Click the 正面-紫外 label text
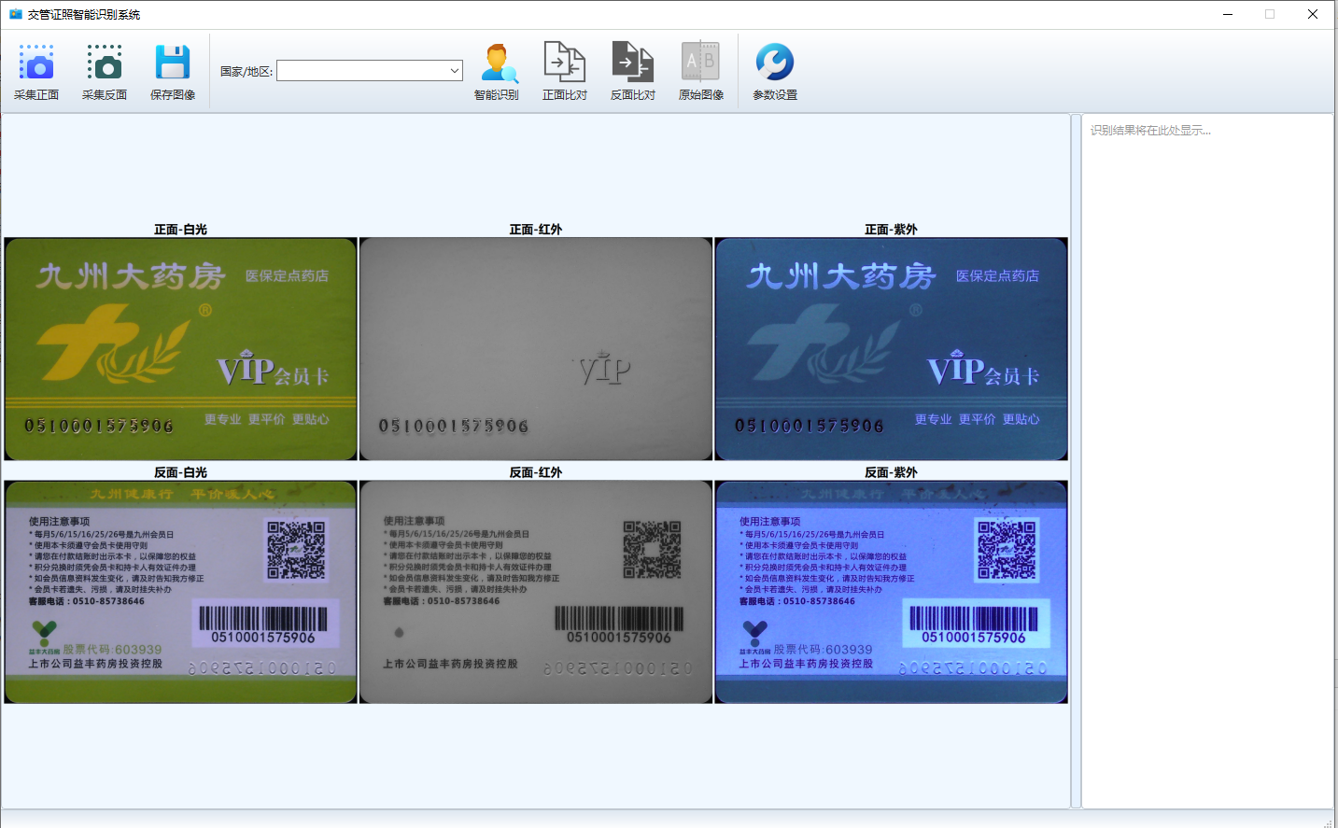The height and width of the screenshot is (828, 1338). [891, 230]
